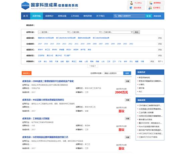Open personal center via the person icon
The height and width of the screenshot is (154, 185).
coord(132,3)
